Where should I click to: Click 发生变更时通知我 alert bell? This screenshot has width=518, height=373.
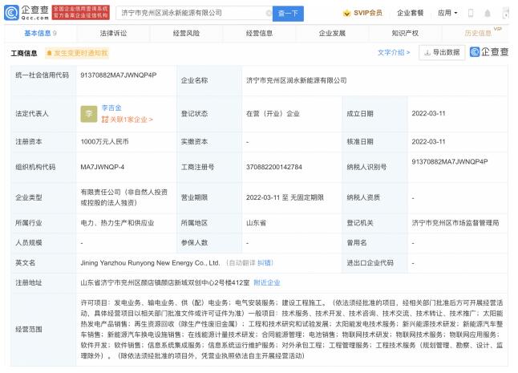[48, 53]
